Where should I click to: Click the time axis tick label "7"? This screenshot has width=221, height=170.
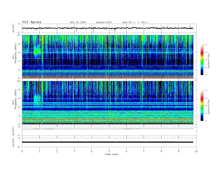click(x=144, y=151)
